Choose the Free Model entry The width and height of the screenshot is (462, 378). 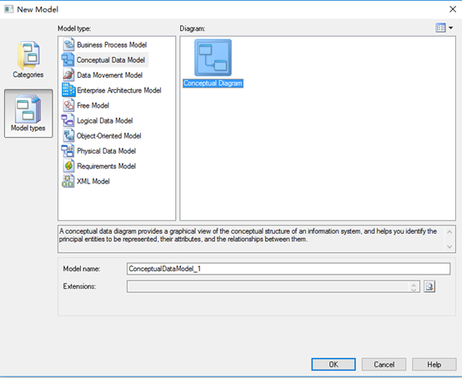coord(93,106)
